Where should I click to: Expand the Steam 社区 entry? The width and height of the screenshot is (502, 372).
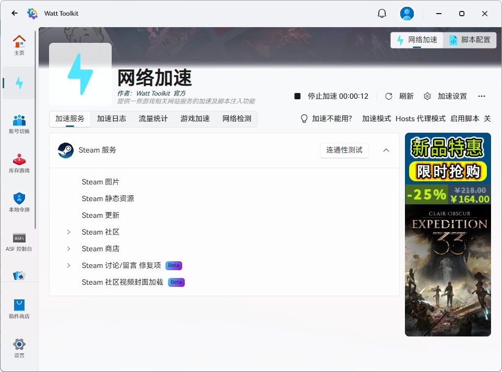pyautogui.click(x=68, y=231)
